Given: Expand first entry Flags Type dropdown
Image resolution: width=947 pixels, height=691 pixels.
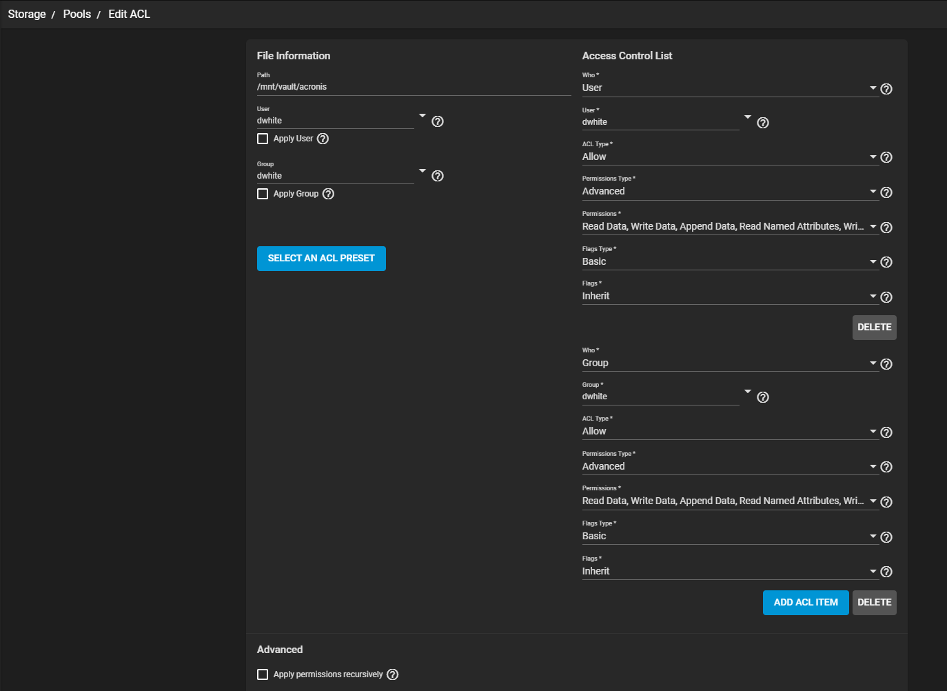Looking at the screenshot, I should coord(730,262).
